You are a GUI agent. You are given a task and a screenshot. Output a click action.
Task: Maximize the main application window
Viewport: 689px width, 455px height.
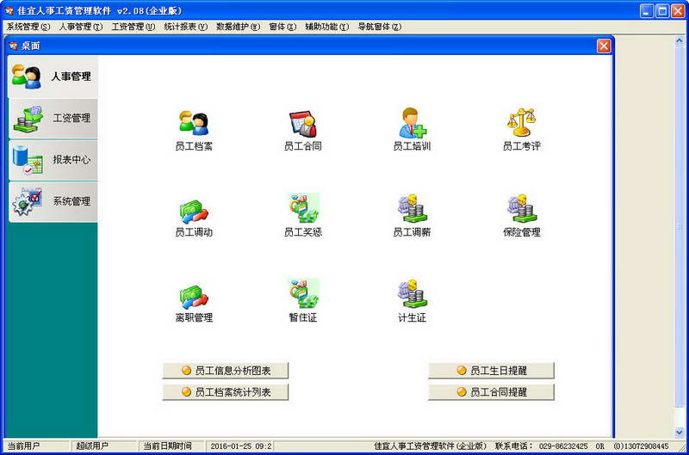662,10
